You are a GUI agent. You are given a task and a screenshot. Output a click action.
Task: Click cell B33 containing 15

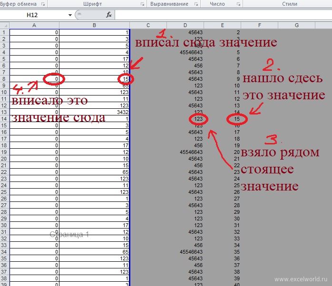tap(95, 245)
